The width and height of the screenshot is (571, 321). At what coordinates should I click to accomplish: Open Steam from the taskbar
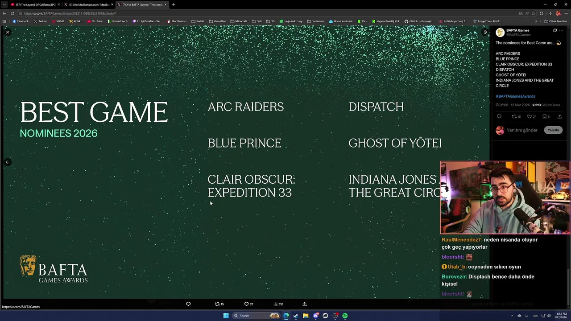click(296, 316)
